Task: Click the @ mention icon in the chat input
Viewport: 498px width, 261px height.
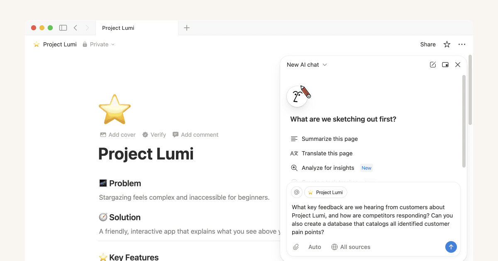Action: coord(296,192)
